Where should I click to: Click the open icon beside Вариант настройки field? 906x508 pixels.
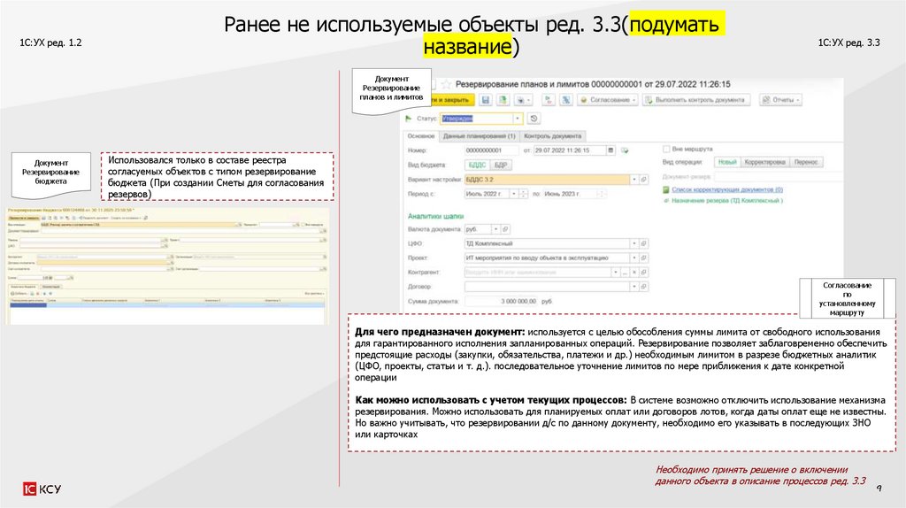coord(644,180)
